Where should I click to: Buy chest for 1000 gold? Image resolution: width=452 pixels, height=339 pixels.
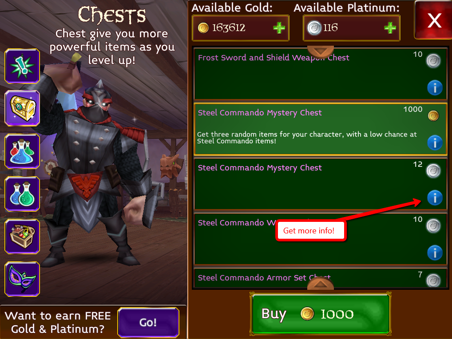click(321, 314)
